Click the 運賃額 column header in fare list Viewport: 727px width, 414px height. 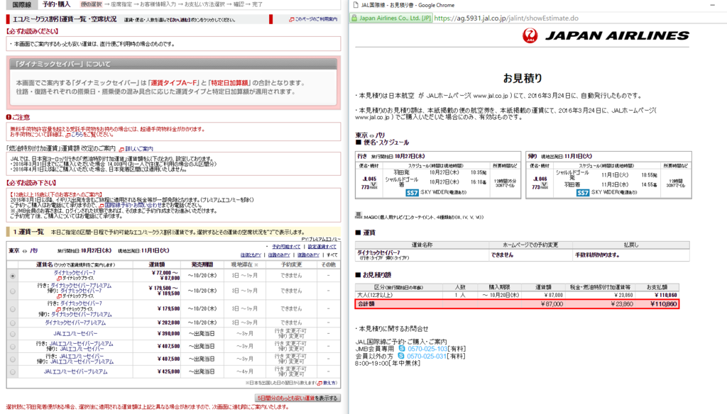pos(156,265)
